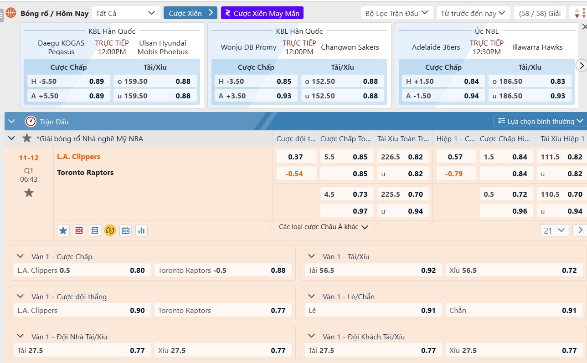The image size is (587, 363).
Task: Select o 159.50 over odds 0.88
Action: pos(155,82)
